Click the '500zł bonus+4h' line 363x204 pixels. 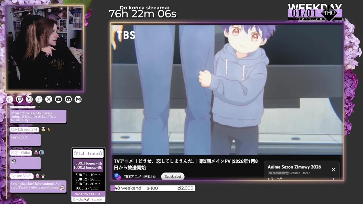(89, 163)
